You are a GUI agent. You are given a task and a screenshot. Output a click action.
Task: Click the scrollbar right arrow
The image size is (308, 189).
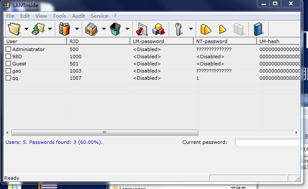297,132
